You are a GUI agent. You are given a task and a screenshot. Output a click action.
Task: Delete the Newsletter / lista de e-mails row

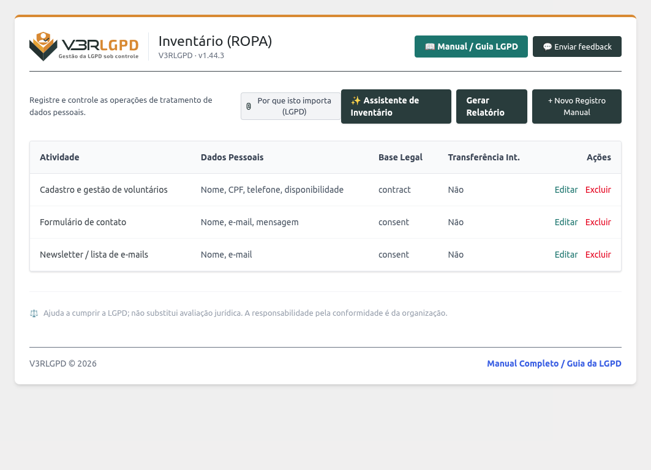pos(598,255)
